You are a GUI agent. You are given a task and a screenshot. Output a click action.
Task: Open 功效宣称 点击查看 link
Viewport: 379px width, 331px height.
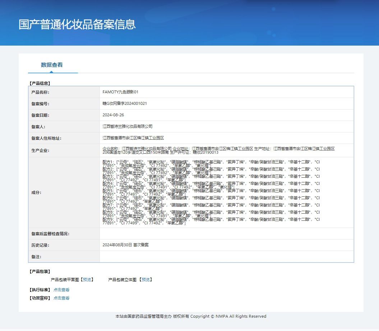pos(61,298)
